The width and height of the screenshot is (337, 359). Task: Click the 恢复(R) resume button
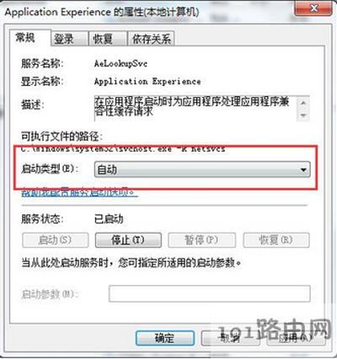pyautogui.click(x=276, y=240)
